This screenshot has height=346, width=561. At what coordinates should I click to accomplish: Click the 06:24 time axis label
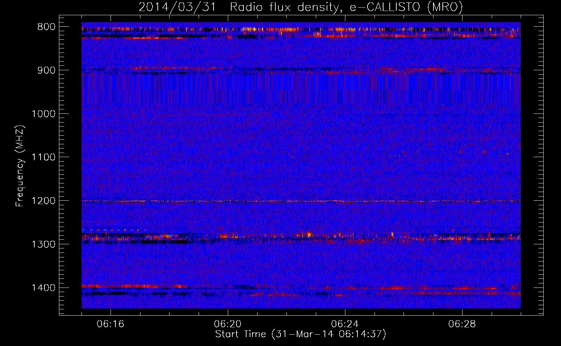[x=345, y=324]
